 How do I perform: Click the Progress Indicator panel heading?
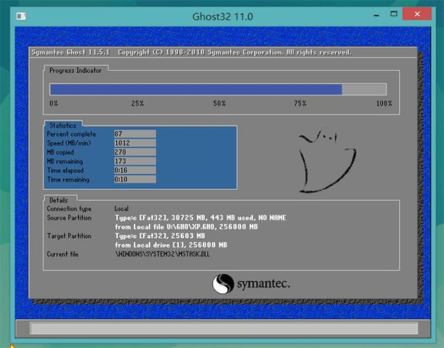(x=75, y=70)
